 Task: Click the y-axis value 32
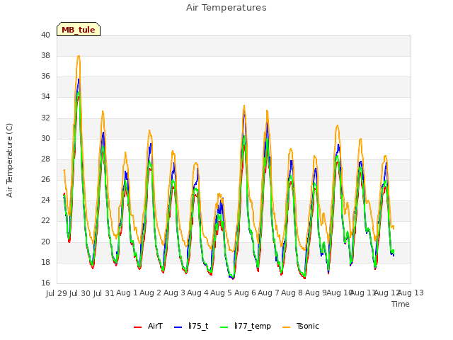tap(45, 118)
